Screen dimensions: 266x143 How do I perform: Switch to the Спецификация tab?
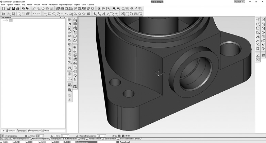pos(35,130)
